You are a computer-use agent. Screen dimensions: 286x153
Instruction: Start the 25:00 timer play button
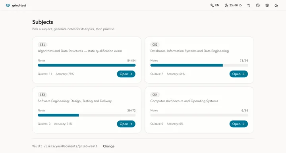pos(241,6)
